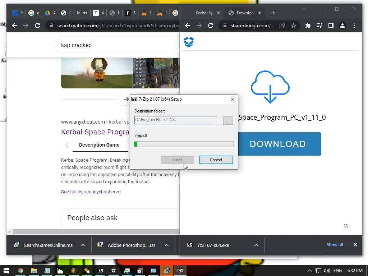Open the Photos app icon on the taskbar
368x276 pixels.
(x=60, y=271)
